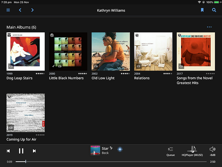This screenshot has height=167, width=222.
Task: Open now playing album art for Star
Action: tap(95, 150)
